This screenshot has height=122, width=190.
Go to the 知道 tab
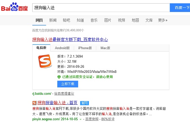click(80, 20)
